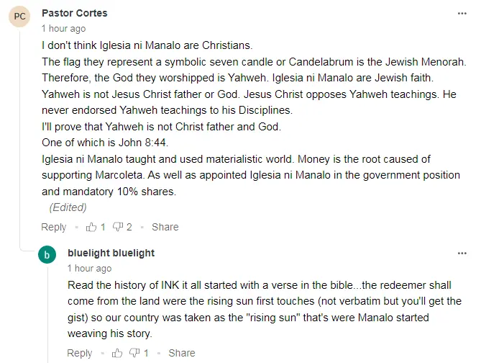Dislike bluelight bluelight's reply thumbs down
The height and width of the screenshot is (363, 481).
[x=134, y=353]
